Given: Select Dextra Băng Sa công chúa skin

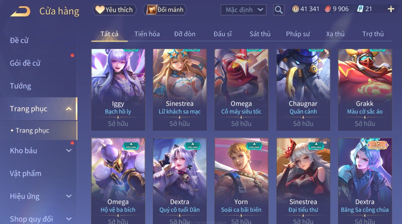Looking at the screenshot, I should [365, 181].
